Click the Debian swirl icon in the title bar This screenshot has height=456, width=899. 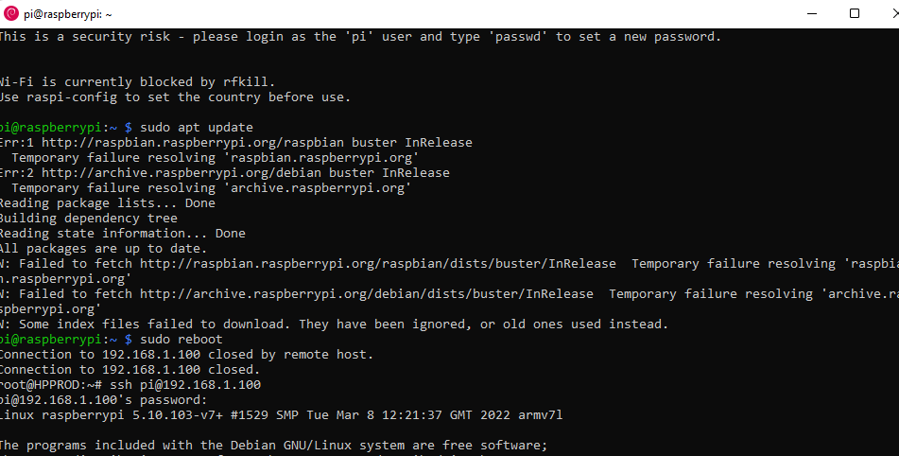(x=11, y=14)
